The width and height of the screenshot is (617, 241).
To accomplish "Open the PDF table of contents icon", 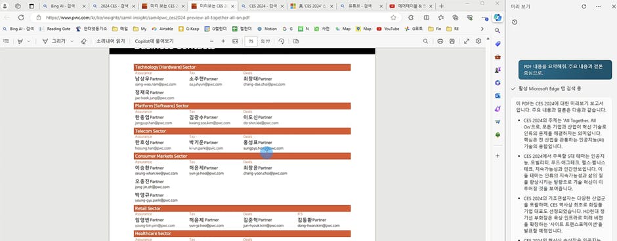I will tap(6, 41).
